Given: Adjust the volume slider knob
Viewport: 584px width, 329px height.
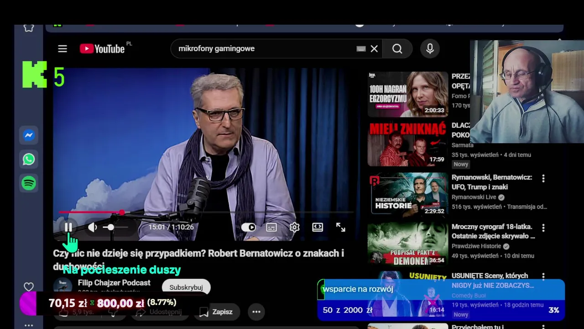Looking at the screenshot, I should (x=111, y=227).
